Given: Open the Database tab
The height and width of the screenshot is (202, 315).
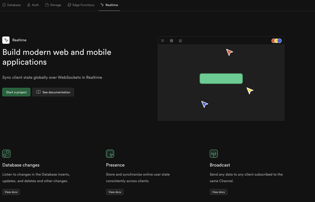Looking at the screenshot, I should point(12,5).
